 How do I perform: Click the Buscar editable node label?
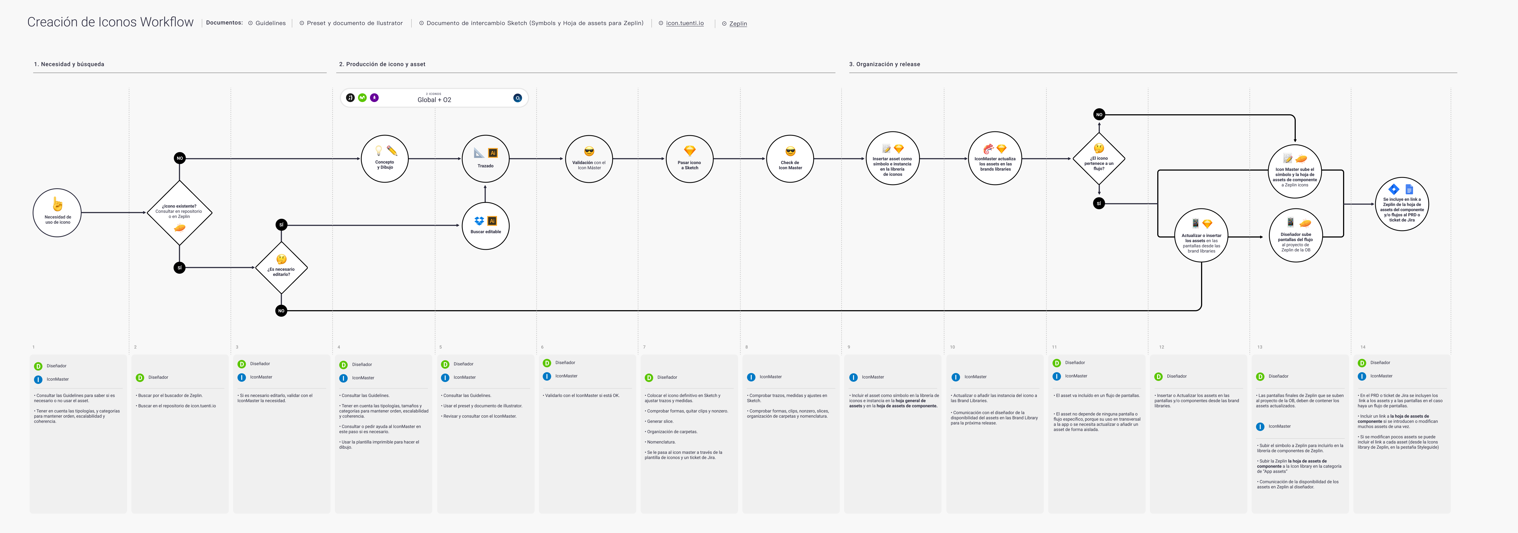(x=486, y=232)
